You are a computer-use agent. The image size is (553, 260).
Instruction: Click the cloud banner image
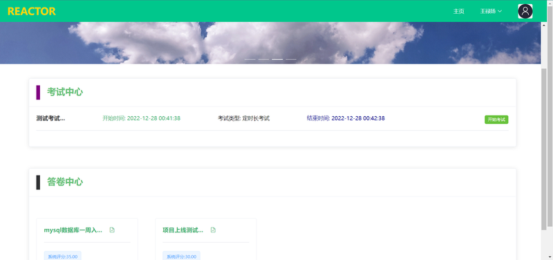[270, 43]
